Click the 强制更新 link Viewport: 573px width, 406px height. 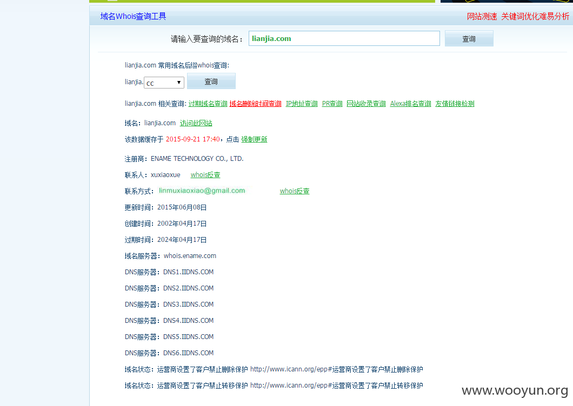(254, 139)
